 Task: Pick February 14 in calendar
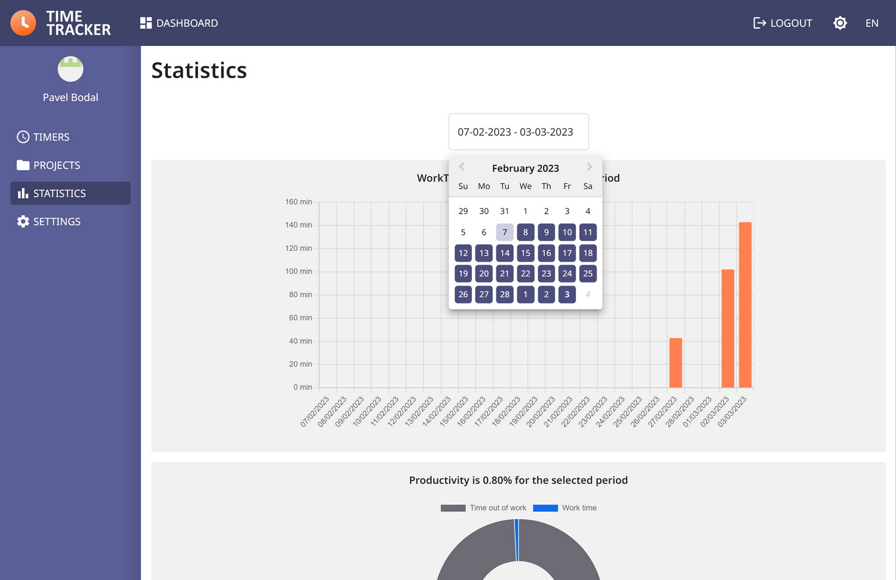505,253
